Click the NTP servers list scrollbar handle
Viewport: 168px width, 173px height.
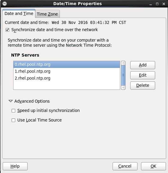123,75
